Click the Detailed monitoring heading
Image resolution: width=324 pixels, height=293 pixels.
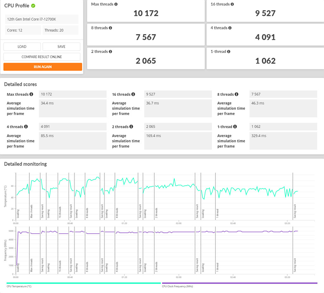25,164
